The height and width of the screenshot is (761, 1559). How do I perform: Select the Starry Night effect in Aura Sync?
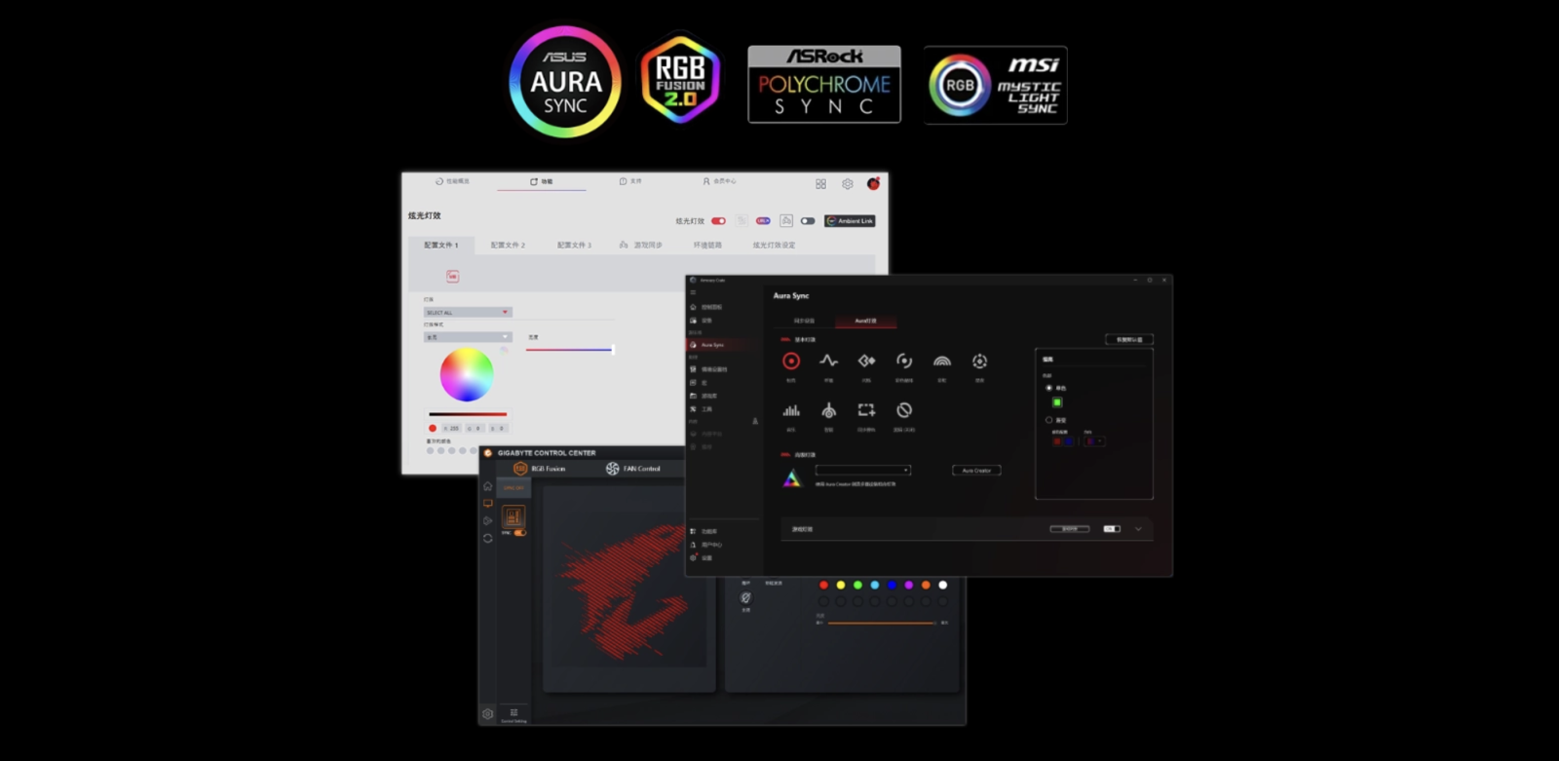point(979,361)
